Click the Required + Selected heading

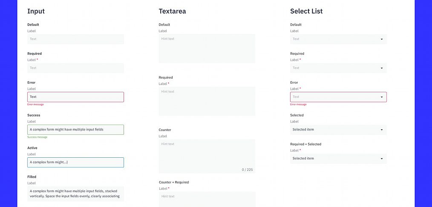[306, 144]
